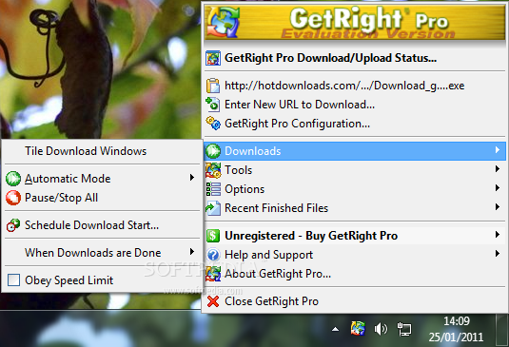The image size is (509, 347).
Task: Expand the Tools submenu arrow
Action: tap(498, 169)
